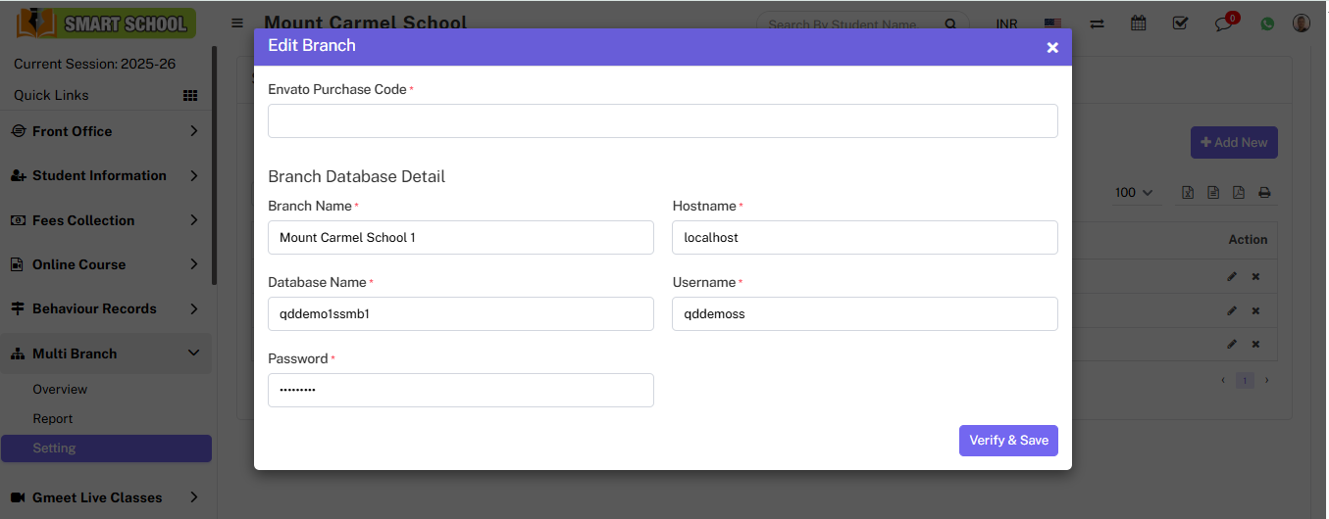
Task: Toggle the hamburger sidebar menu
Action: tap(237, 23)
